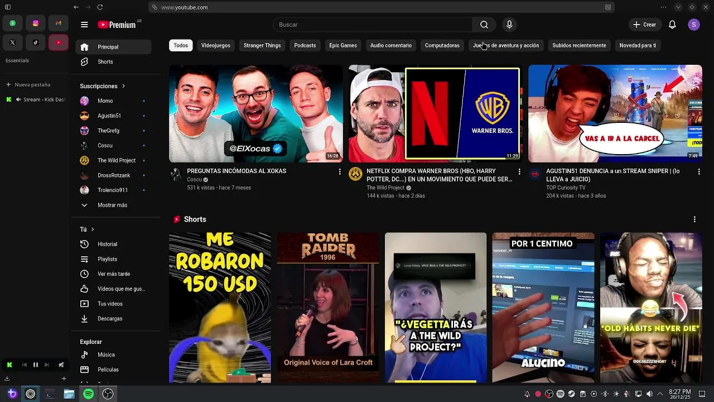Click the plus icon in sidebar footer
714x402 pixels.
point(64,379)
